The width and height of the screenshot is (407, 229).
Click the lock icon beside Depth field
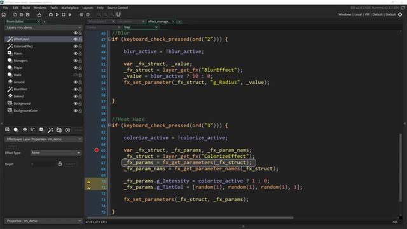pyautogui.click(x=60, y=164)
